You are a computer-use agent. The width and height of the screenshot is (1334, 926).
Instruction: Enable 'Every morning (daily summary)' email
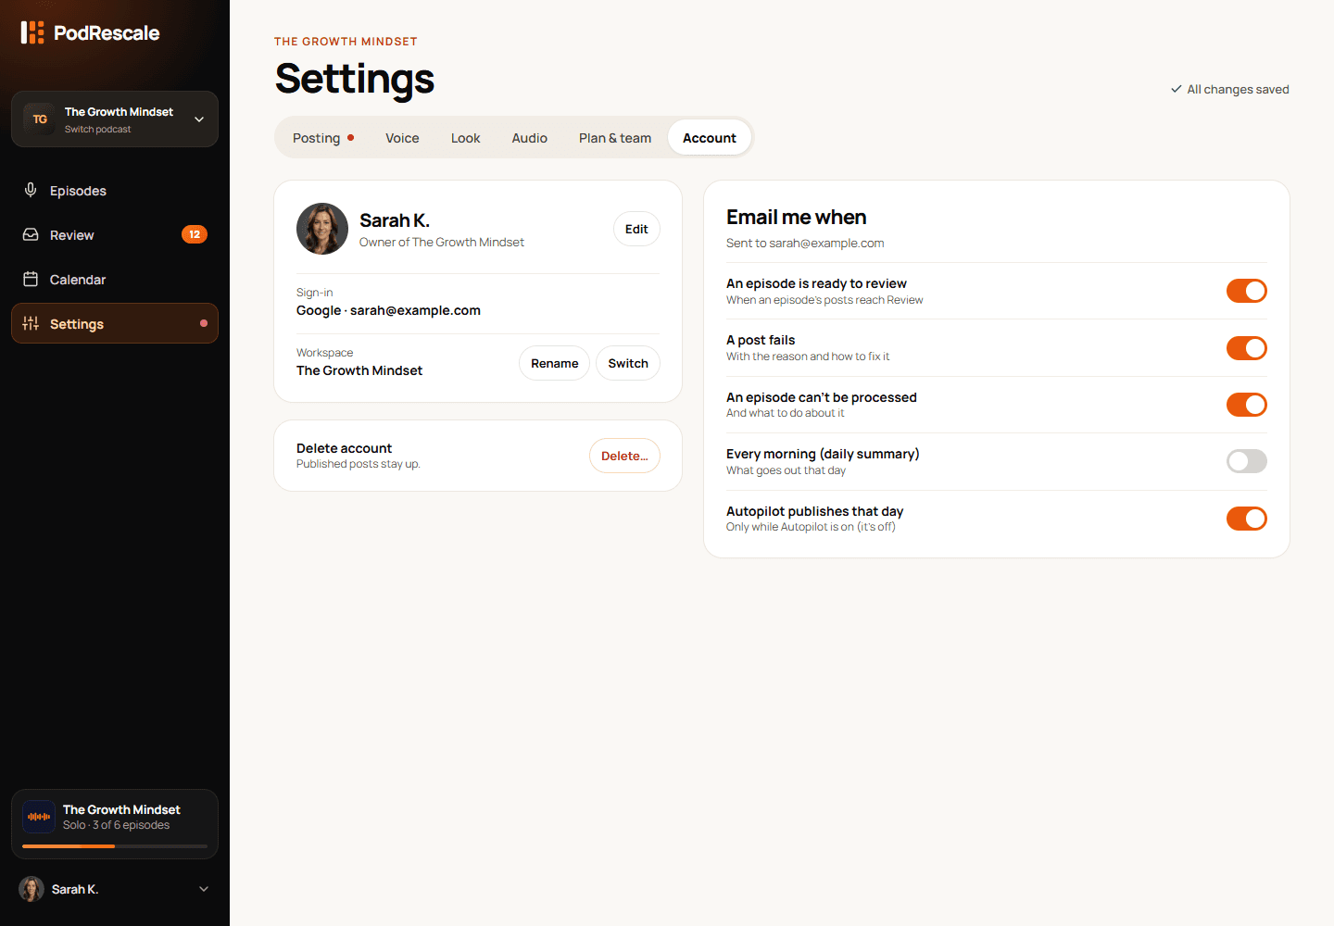pyautogui.click(x=1247, y=461)
